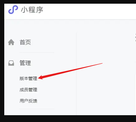Screen dimensions: 136x122
Task: Click the thin tail end of the red arrow
Action: 100,64
